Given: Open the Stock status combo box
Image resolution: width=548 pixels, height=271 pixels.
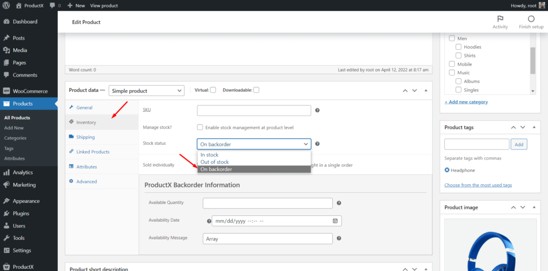Looking at the screenshot, I should [x=254, y=144].
